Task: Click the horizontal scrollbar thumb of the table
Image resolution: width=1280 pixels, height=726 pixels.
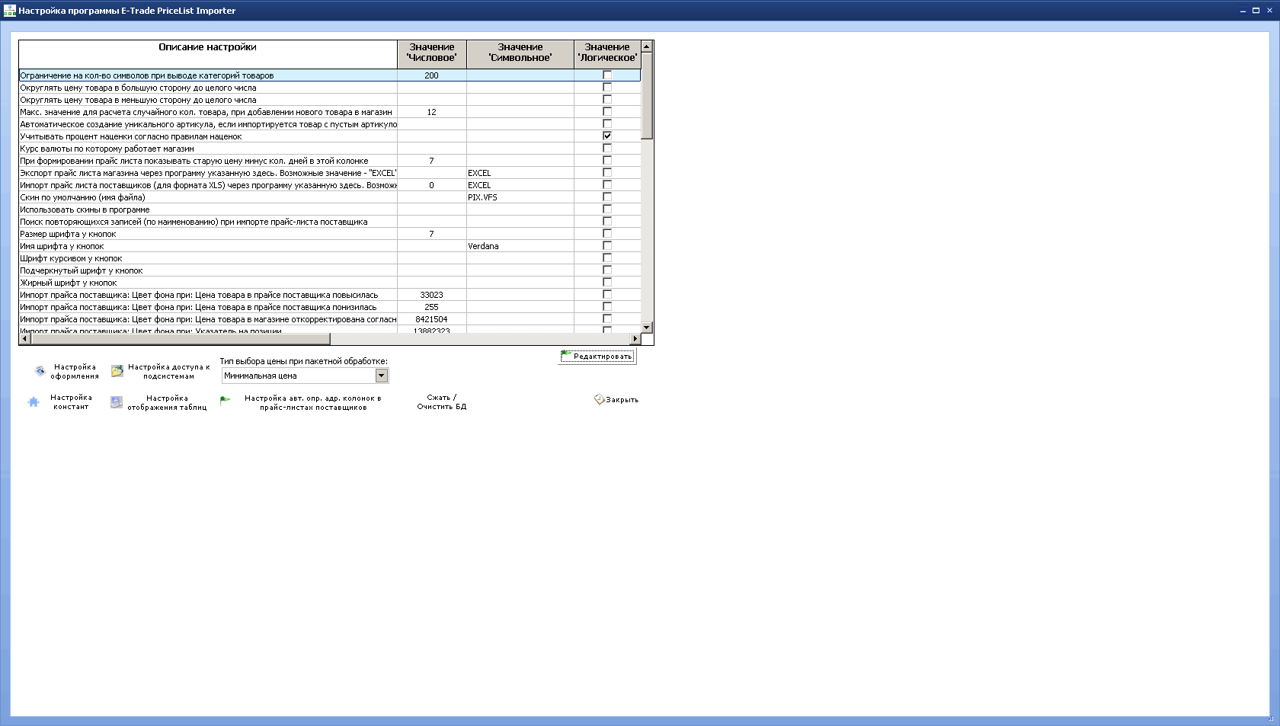Action: coord(181,339)
